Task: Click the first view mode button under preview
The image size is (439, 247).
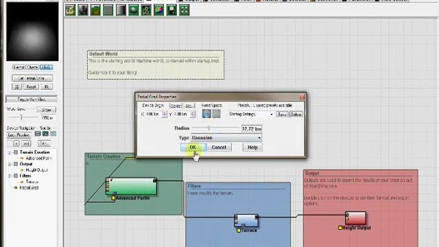Action: click(19, 67)
